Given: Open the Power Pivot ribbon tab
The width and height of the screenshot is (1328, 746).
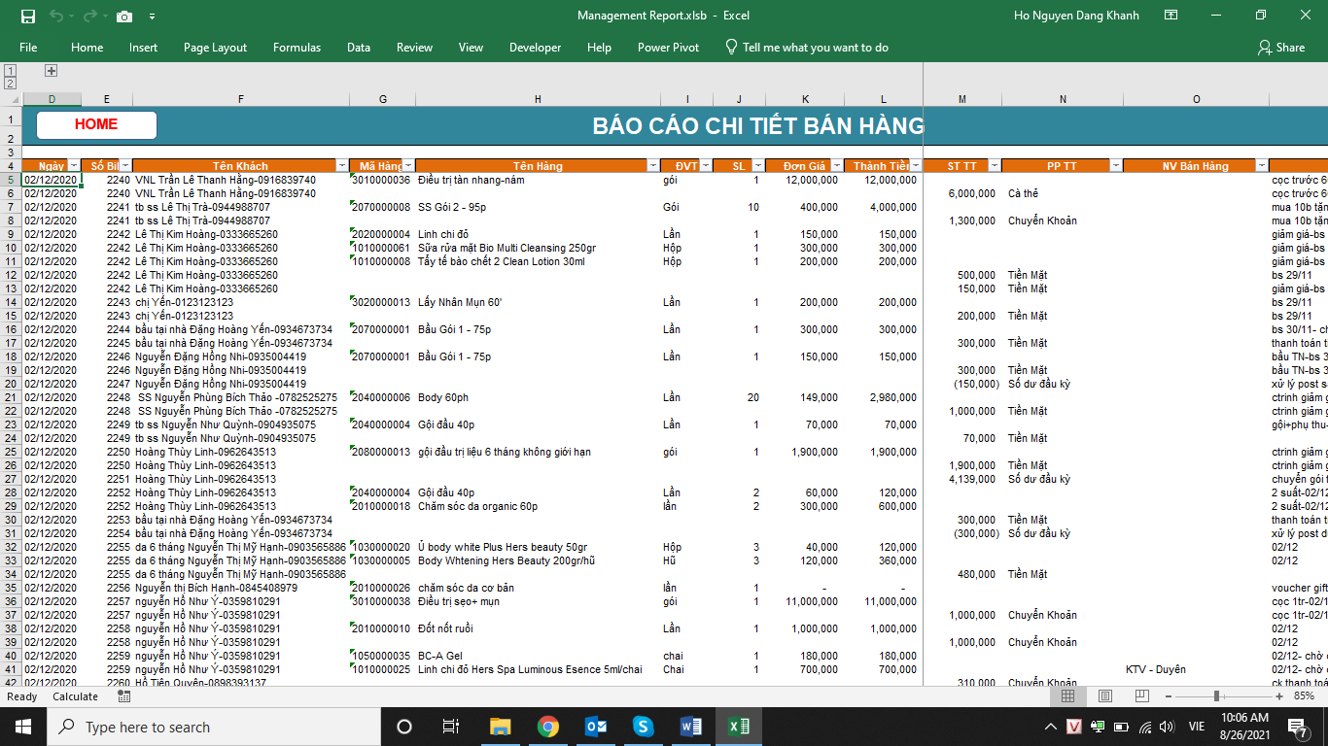Looking at the screenshot, I should click(x=668, y=48).
